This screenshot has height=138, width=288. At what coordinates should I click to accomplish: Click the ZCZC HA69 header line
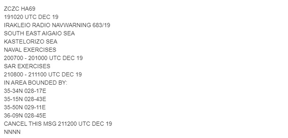(x=20, y=8)
